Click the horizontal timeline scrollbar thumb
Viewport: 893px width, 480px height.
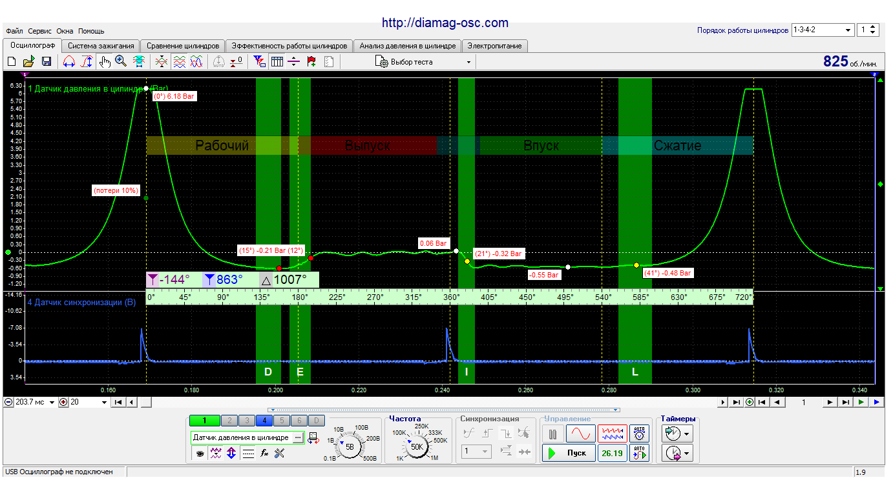click(x=147, y=402)
